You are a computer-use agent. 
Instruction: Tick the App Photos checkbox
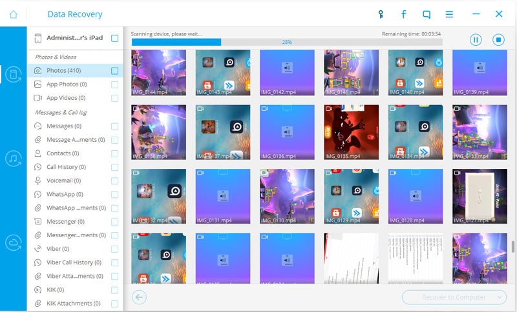pos(115,84)
